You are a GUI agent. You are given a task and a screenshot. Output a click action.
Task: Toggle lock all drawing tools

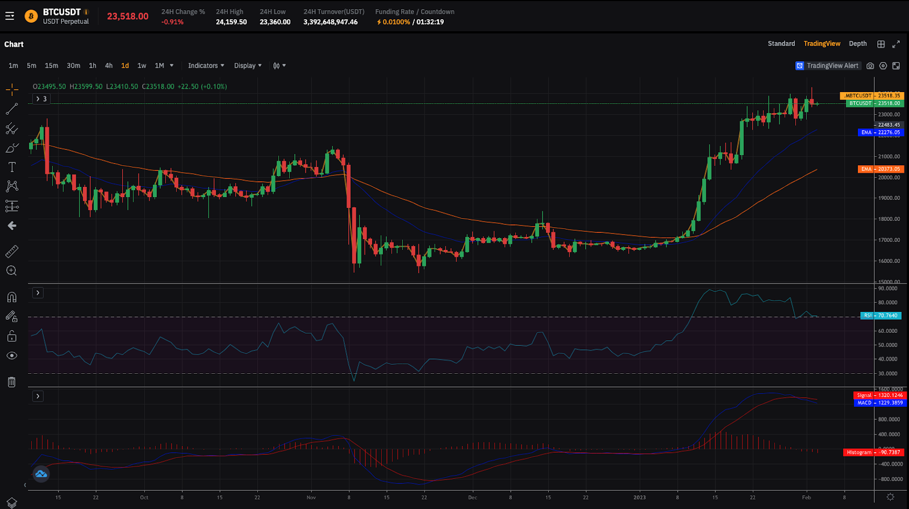(x=12, y=336)
